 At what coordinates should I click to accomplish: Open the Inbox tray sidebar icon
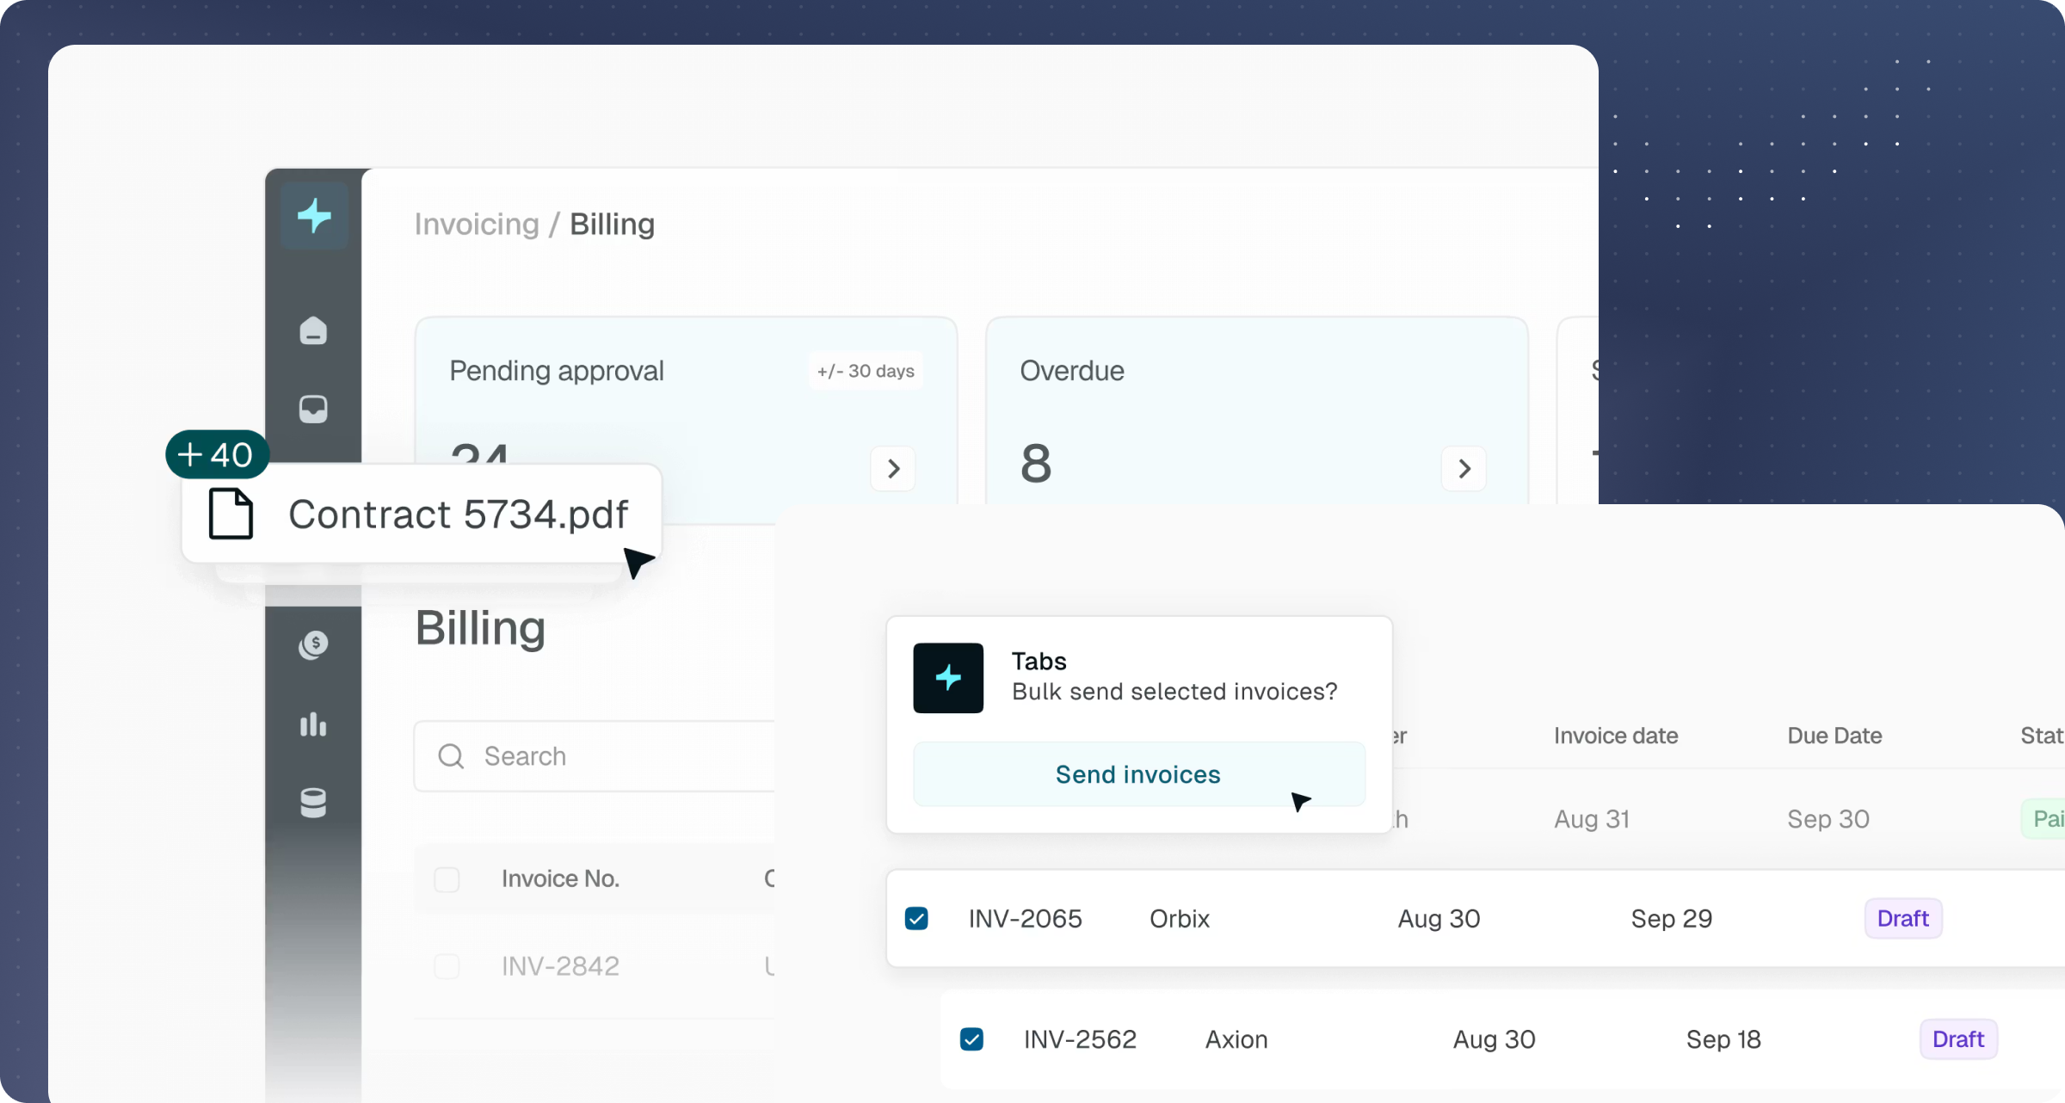(313, 409)
